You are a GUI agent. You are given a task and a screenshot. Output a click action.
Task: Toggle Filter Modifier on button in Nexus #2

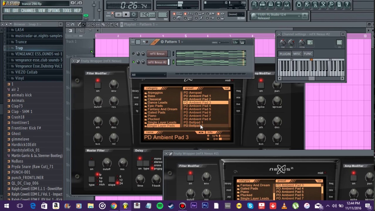(190, 178)
